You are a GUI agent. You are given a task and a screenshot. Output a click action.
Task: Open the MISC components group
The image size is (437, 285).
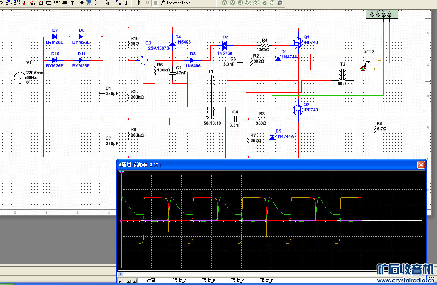57,3
